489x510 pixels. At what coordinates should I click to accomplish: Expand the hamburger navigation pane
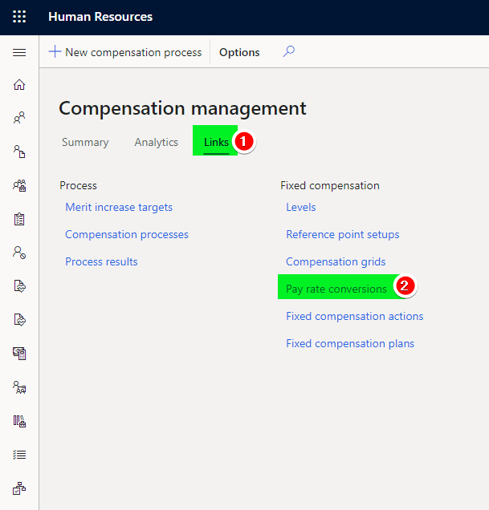pos(19,52)
